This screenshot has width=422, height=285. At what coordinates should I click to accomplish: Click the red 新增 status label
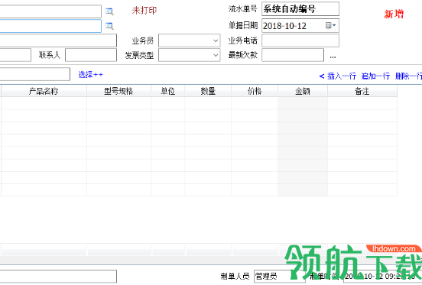click(x=394, y=14)
